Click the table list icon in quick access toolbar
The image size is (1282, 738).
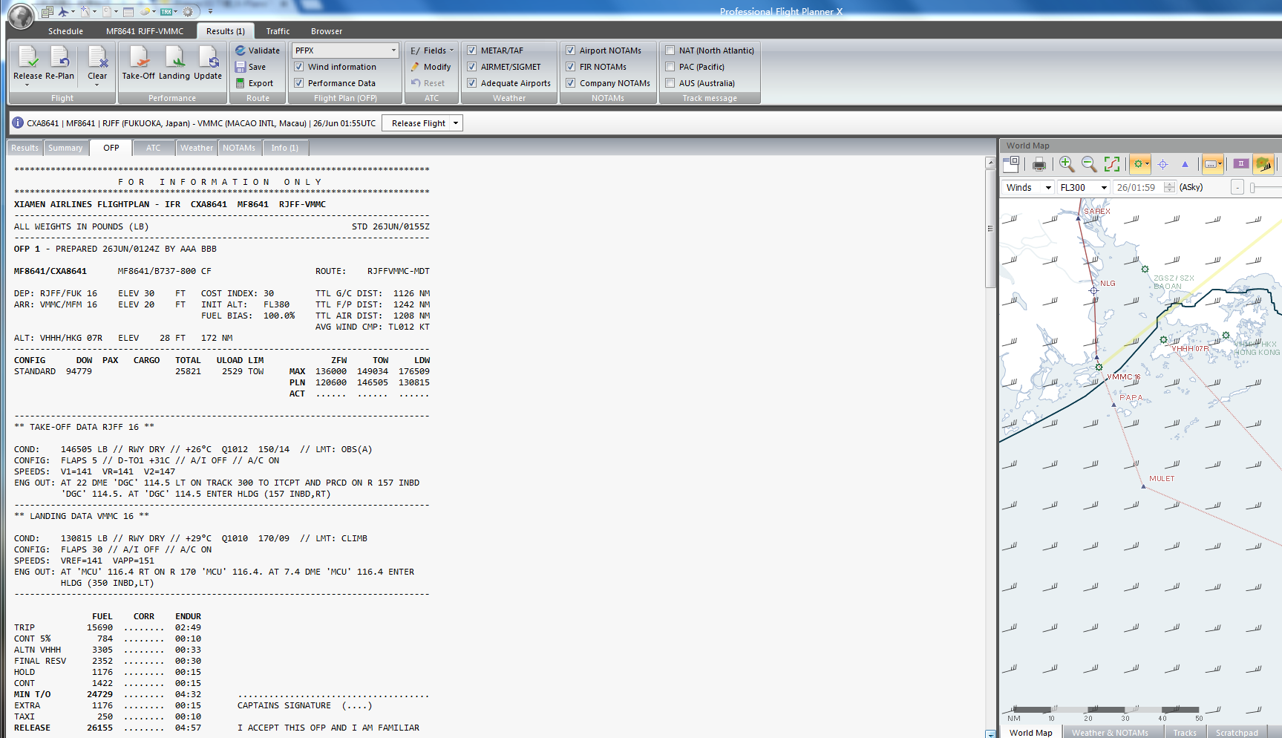click(128, 12)
